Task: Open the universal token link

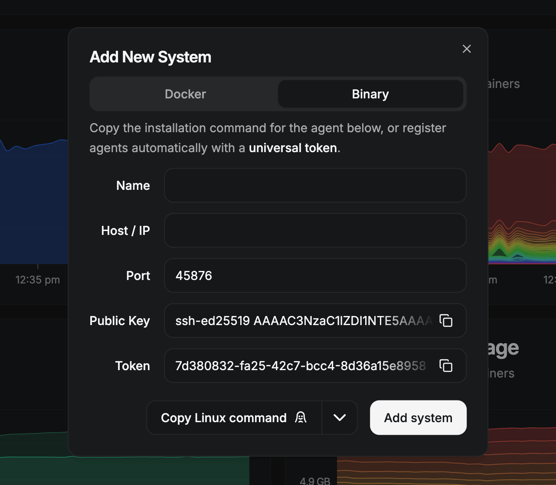Action: pyautogui.click(x=293, y=148)
